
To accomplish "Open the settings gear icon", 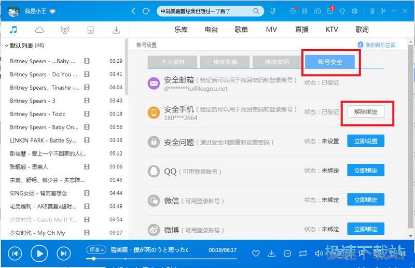I will [x=355, y=11].
